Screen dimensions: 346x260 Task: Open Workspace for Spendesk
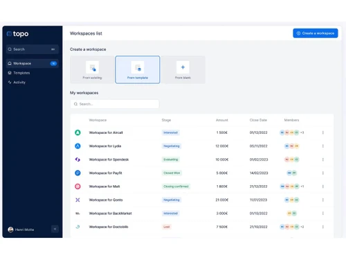coord(109,159)
